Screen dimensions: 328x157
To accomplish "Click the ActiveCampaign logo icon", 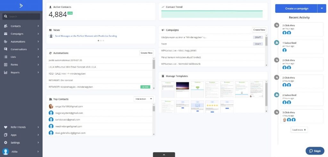I will point(21,5).
